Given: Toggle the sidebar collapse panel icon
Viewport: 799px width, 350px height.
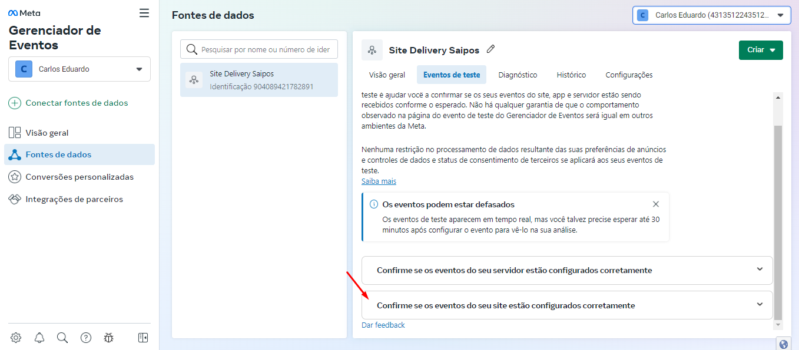Looking at the screenshot, I should coord(143,338).
